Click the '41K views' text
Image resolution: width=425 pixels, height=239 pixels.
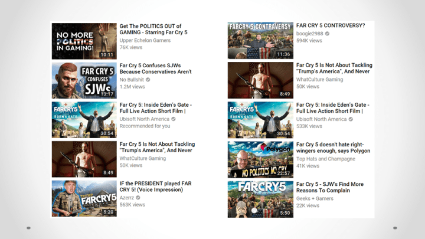pos(308,166)
